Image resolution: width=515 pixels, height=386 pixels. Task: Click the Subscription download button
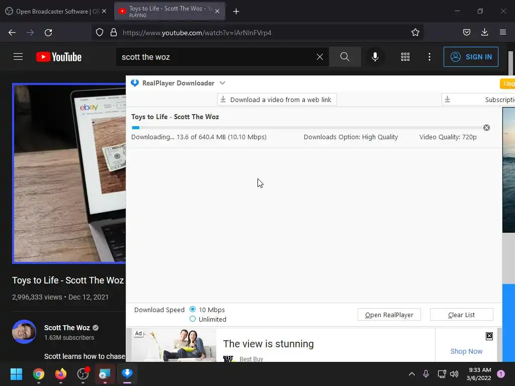[478, 100]
